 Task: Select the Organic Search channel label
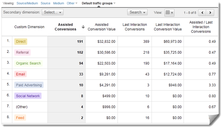pyautogui.click(x=28, y=63)
